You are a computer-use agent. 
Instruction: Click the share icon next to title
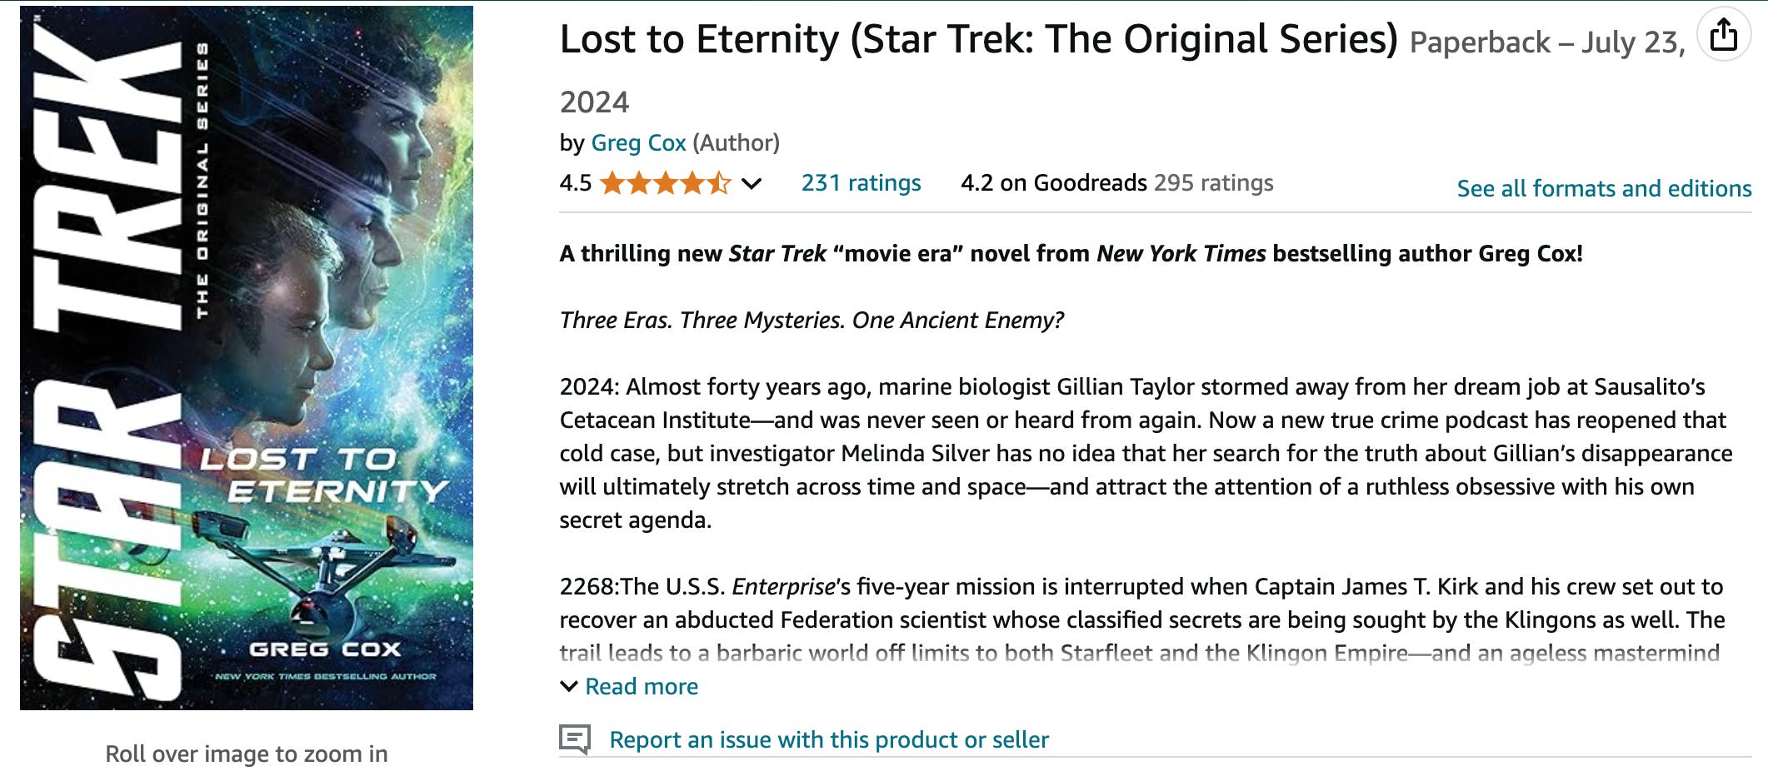1723,36
